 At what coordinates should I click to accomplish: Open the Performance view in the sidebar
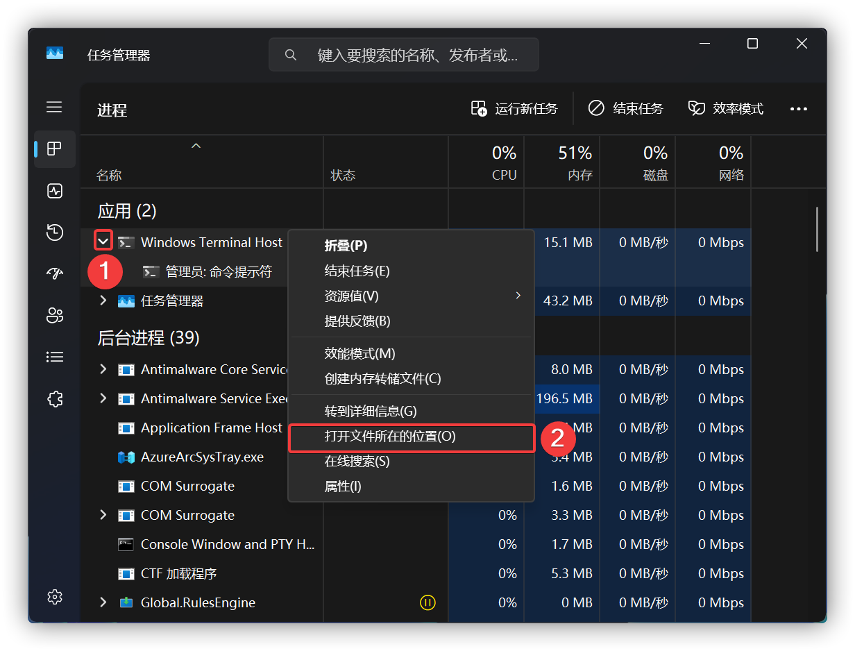coord(54,191)
